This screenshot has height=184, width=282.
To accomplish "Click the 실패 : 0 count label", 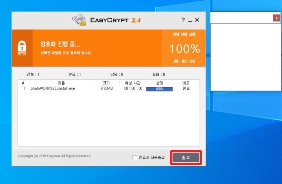I will [x=159, y=74].
